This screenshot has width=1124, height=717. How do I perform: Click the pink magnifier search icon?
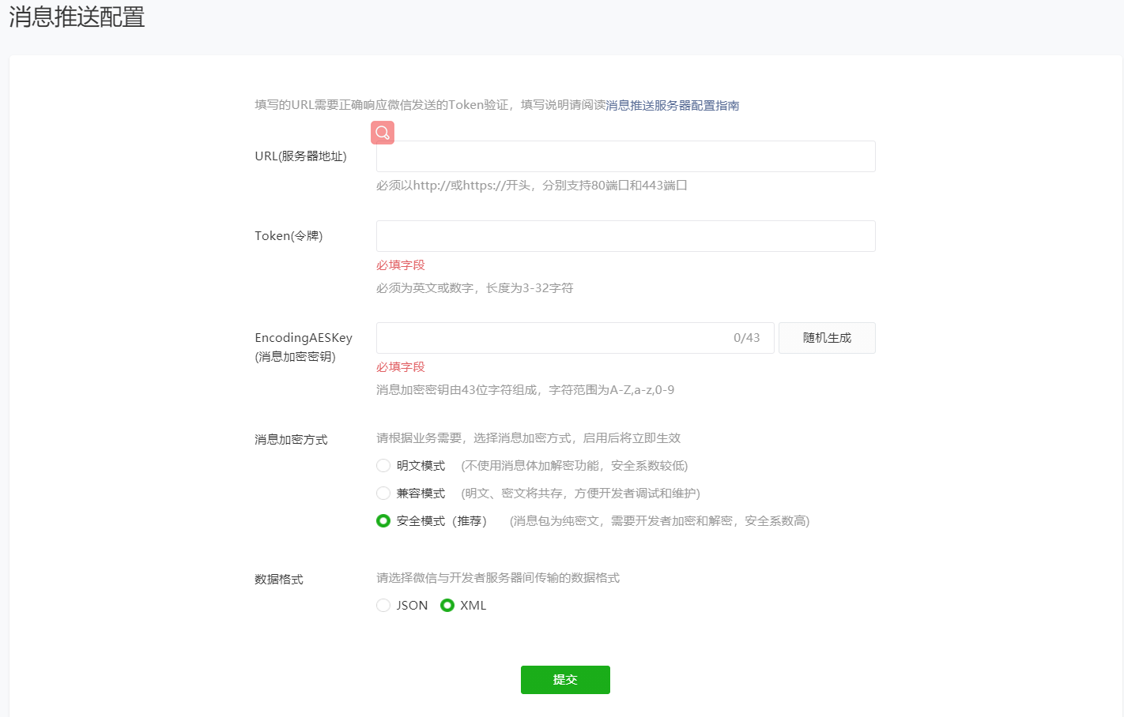coord(383,133)
